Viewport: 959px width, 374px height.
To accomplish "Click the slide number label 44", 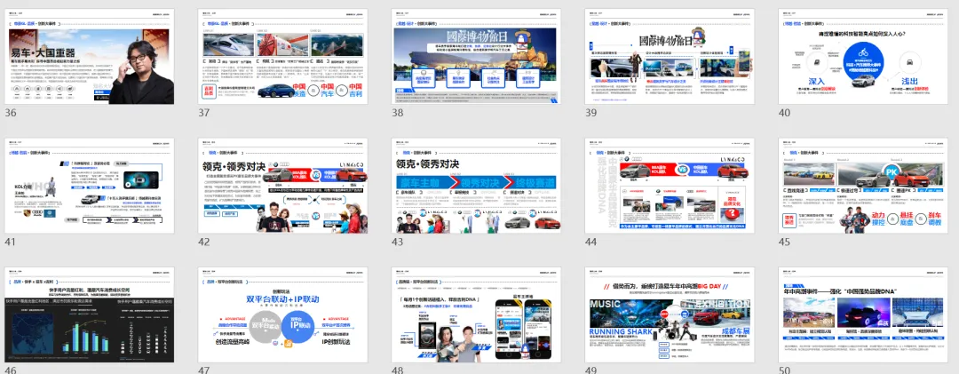I will click(x=590, y=242).
